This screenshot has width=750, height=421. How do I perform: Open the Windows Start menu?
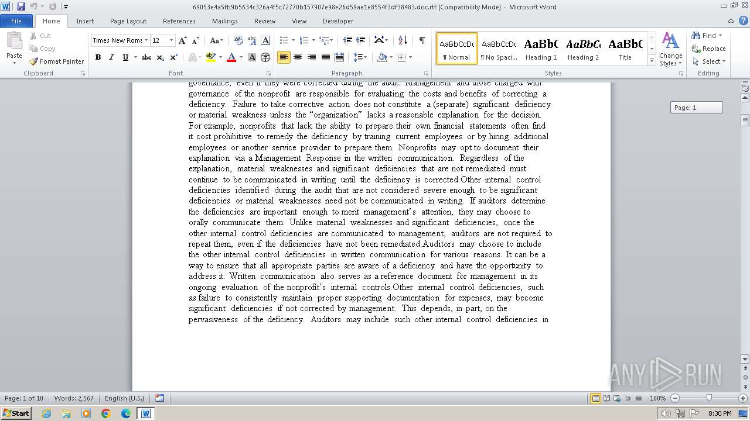point(16,413)
